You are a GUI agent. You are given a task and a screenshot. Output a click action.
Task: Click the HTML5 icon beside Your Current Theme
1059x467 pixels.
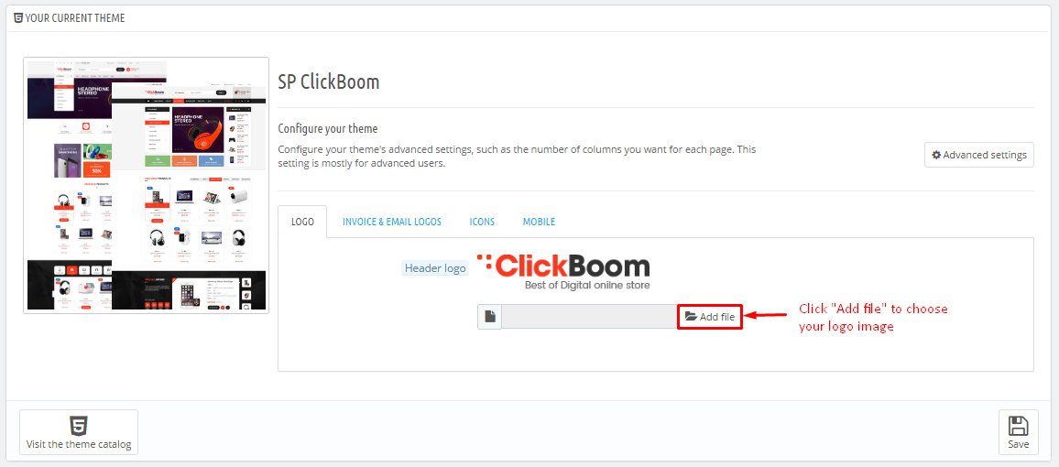(18, 18)
